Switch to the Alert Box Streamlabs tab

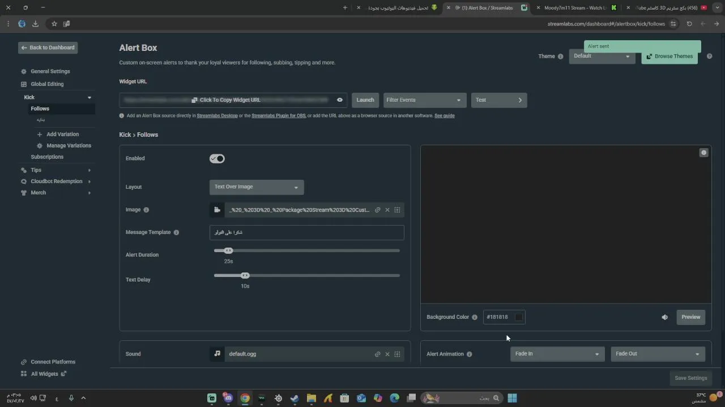point(487,8)
